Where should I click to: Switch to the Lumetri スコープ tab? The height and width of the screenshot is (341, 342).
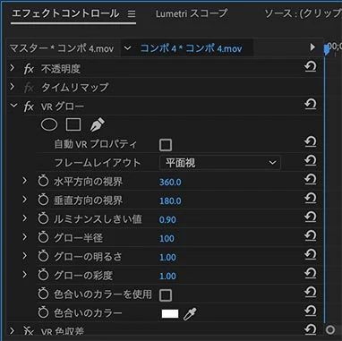192,13
